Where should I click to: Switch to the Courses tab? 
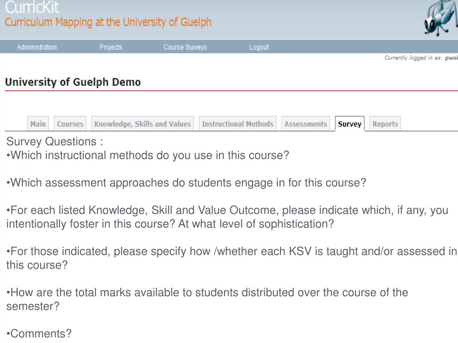tap(70, 124)
